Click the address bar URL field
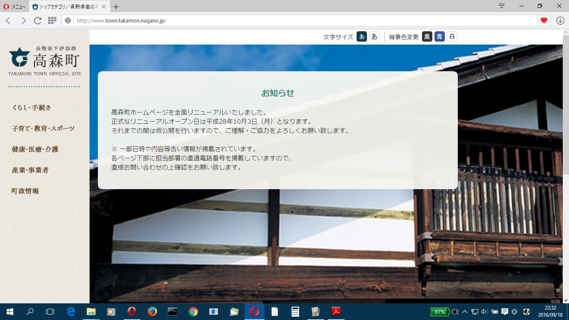 tap(306, 20)
